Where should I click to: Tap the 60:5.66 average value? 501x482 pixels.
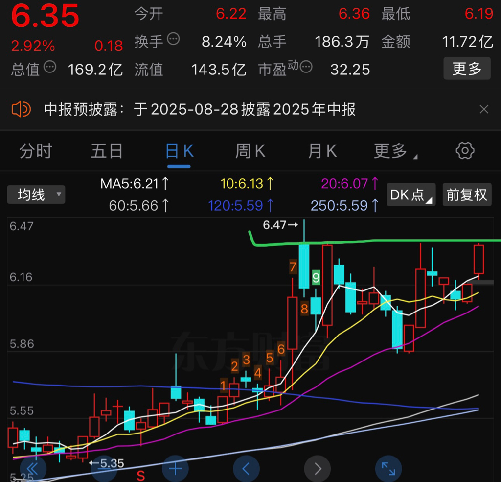point(138,206)
